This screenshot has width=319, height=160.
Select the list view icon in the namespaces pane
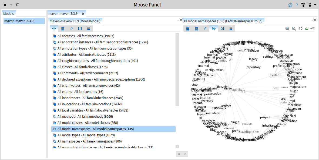click(x=188, y=29)
